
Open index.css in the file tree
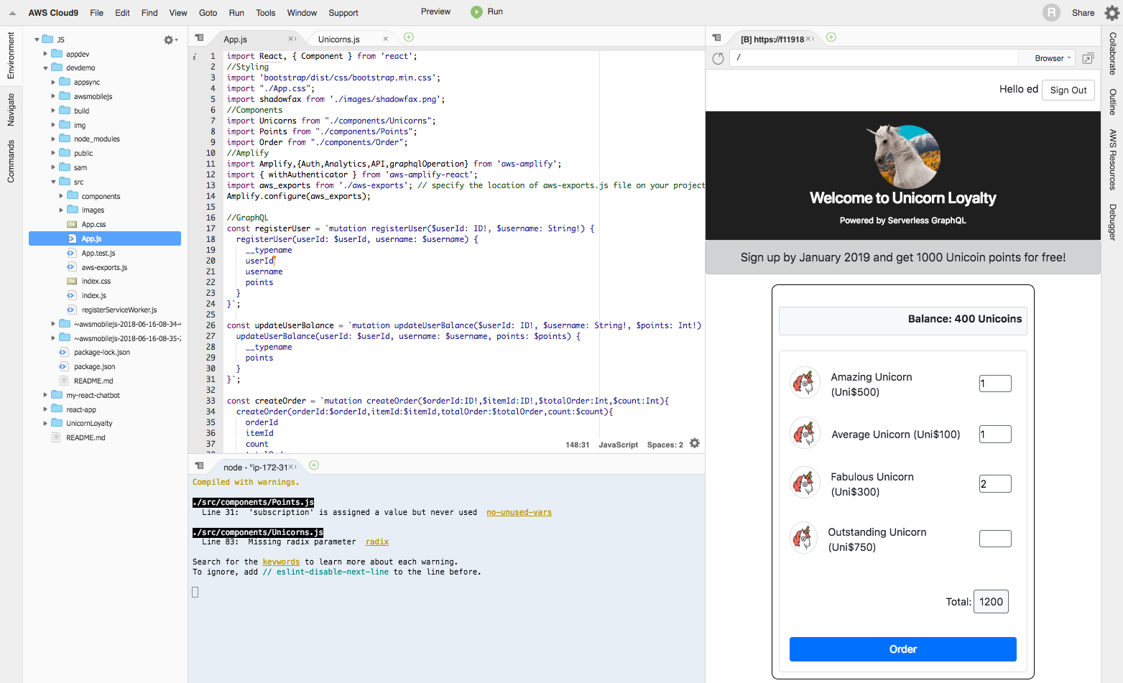tap(96, 282)
